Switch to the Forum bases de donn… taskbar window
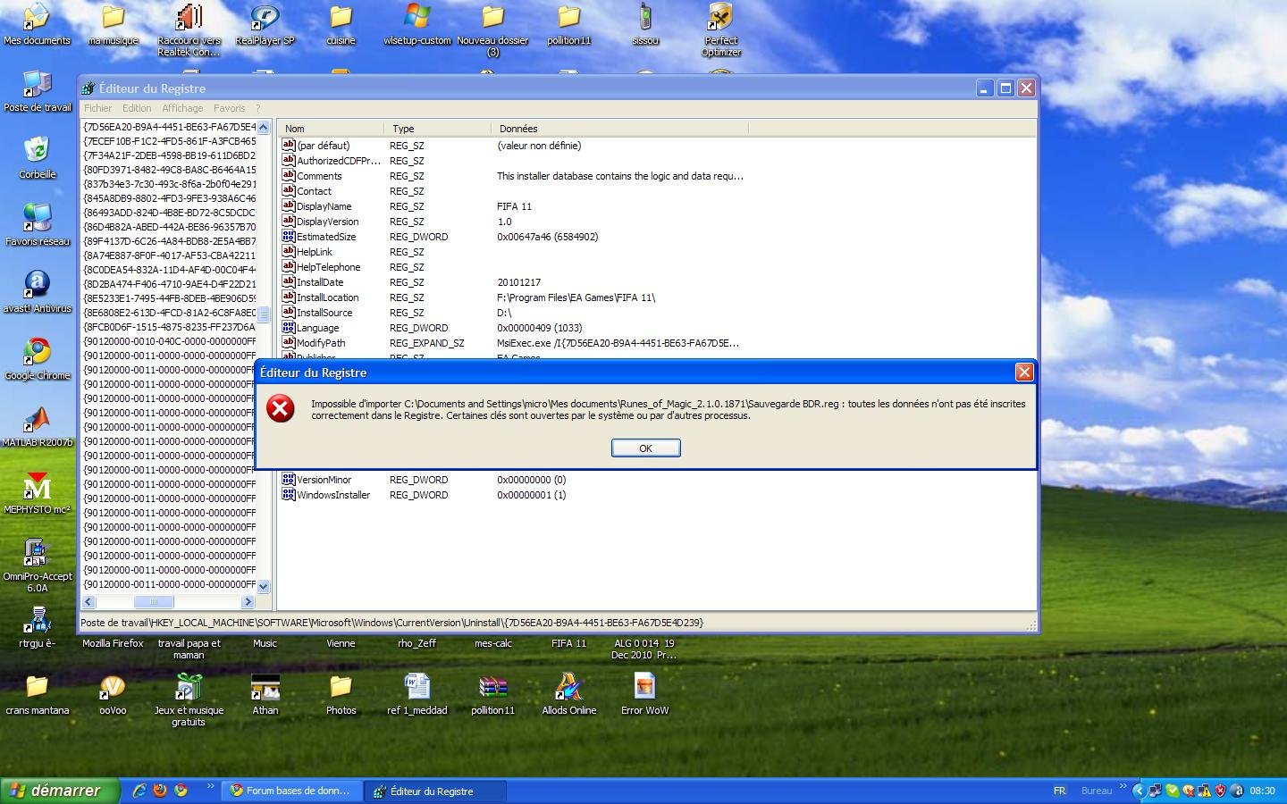The width and height of the screenshot is (1287, 804). tap(292, 791)
